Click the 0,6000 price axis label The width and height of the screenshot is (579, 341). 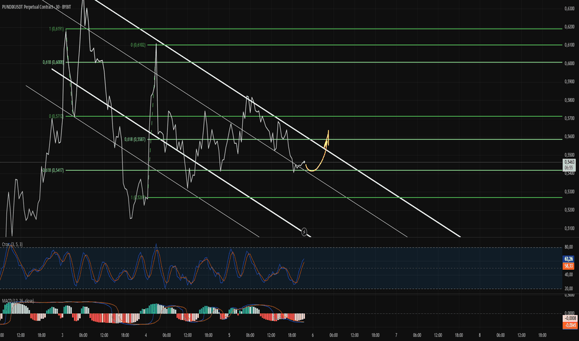(570, 63)
